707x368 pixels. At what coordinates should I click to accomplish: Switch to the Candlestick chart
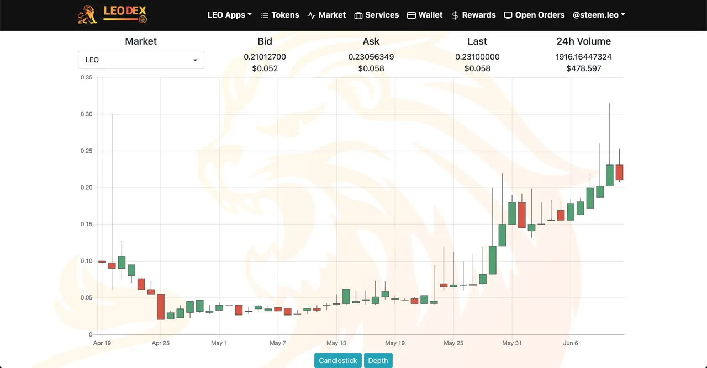click(338, 360)
